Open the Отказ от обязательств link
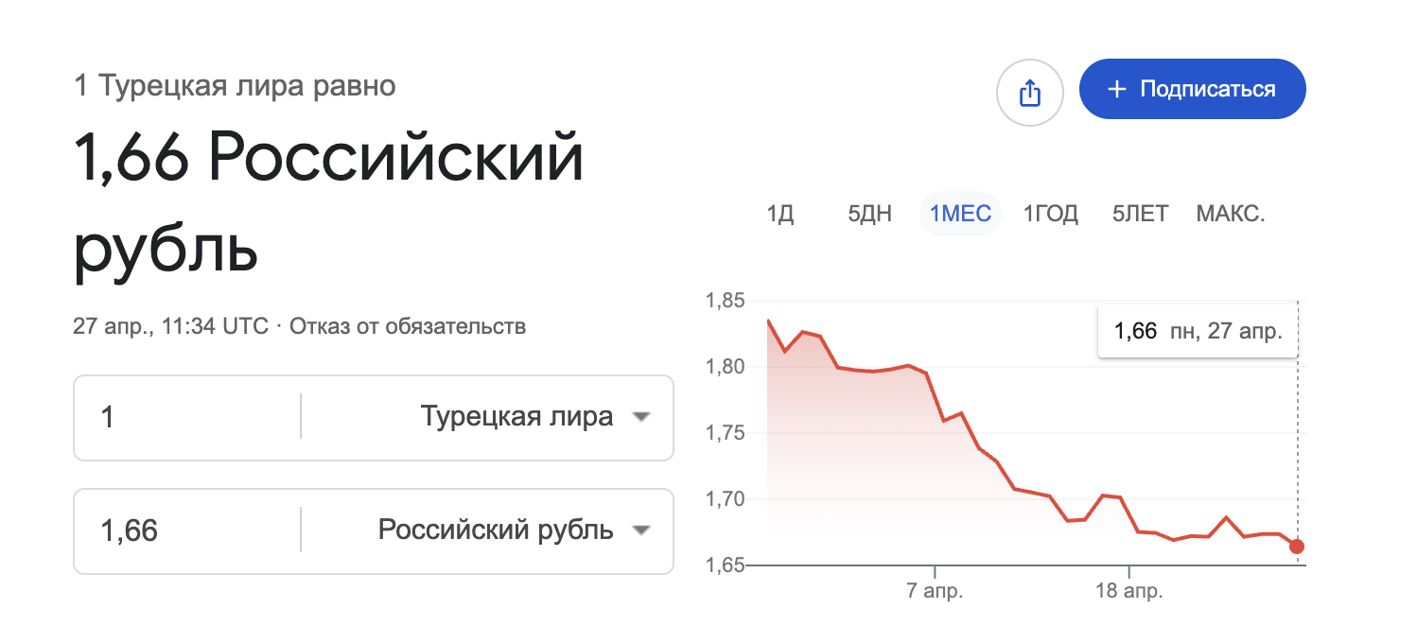Viewport: 1417px width, 643px height. coord(411,326)
